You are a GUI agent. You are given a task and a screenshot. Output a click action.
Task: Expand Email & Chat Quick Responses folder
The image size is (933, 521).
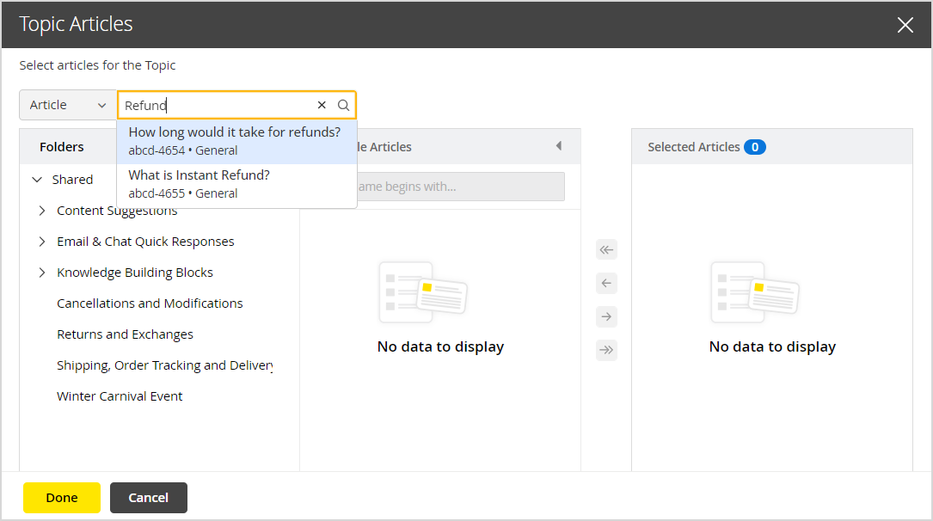click(x=41, y=241)
